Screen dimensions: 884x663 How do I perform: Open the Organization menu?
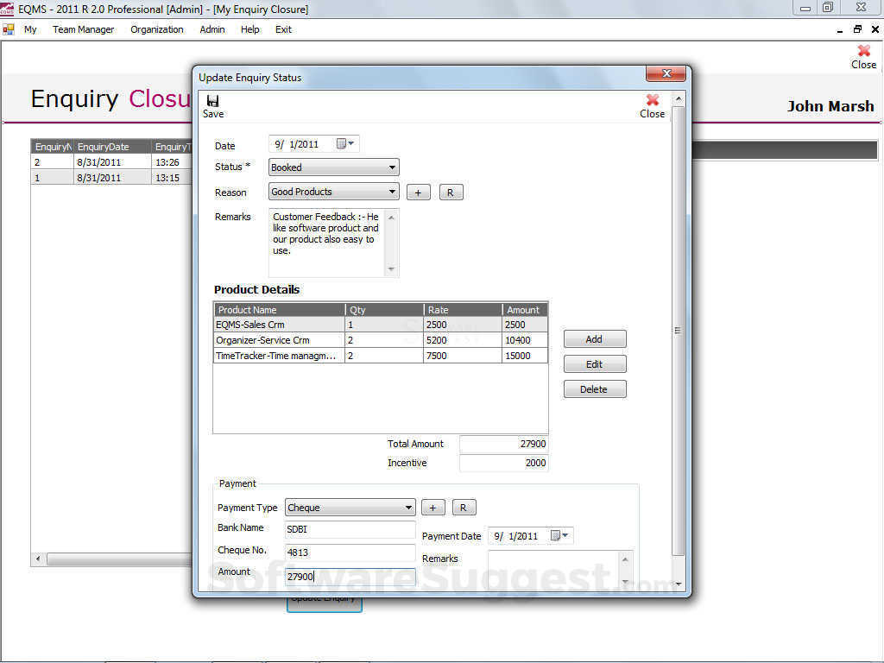[156, 28]
